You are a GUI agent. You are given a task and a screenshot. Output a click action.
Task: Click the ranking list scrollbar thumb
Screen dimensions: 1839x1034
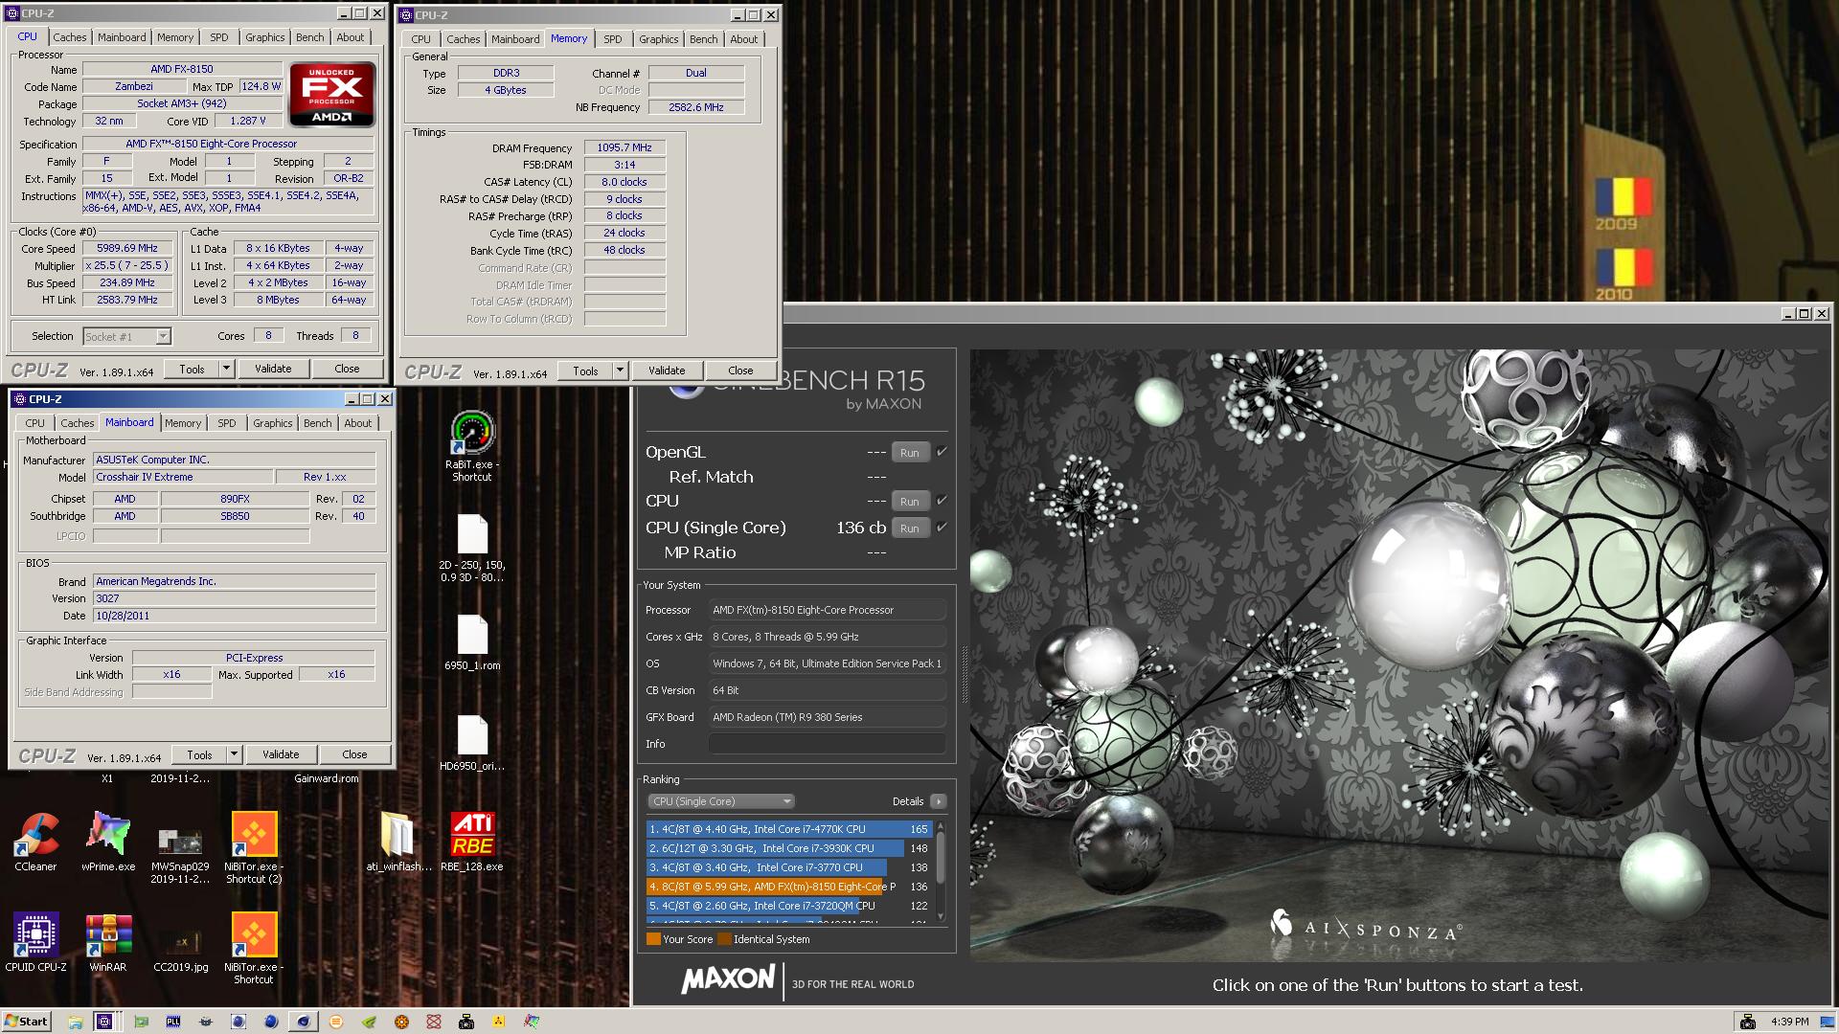(x=941, y=857)
